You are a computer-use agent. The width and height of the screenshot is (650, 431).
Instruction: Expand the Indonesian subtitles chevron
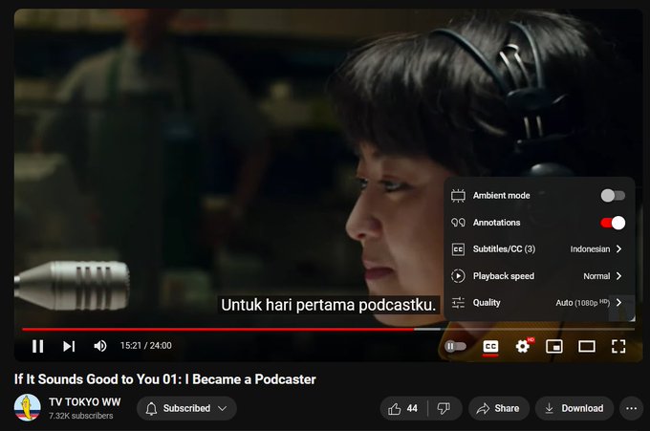(618, 249)
